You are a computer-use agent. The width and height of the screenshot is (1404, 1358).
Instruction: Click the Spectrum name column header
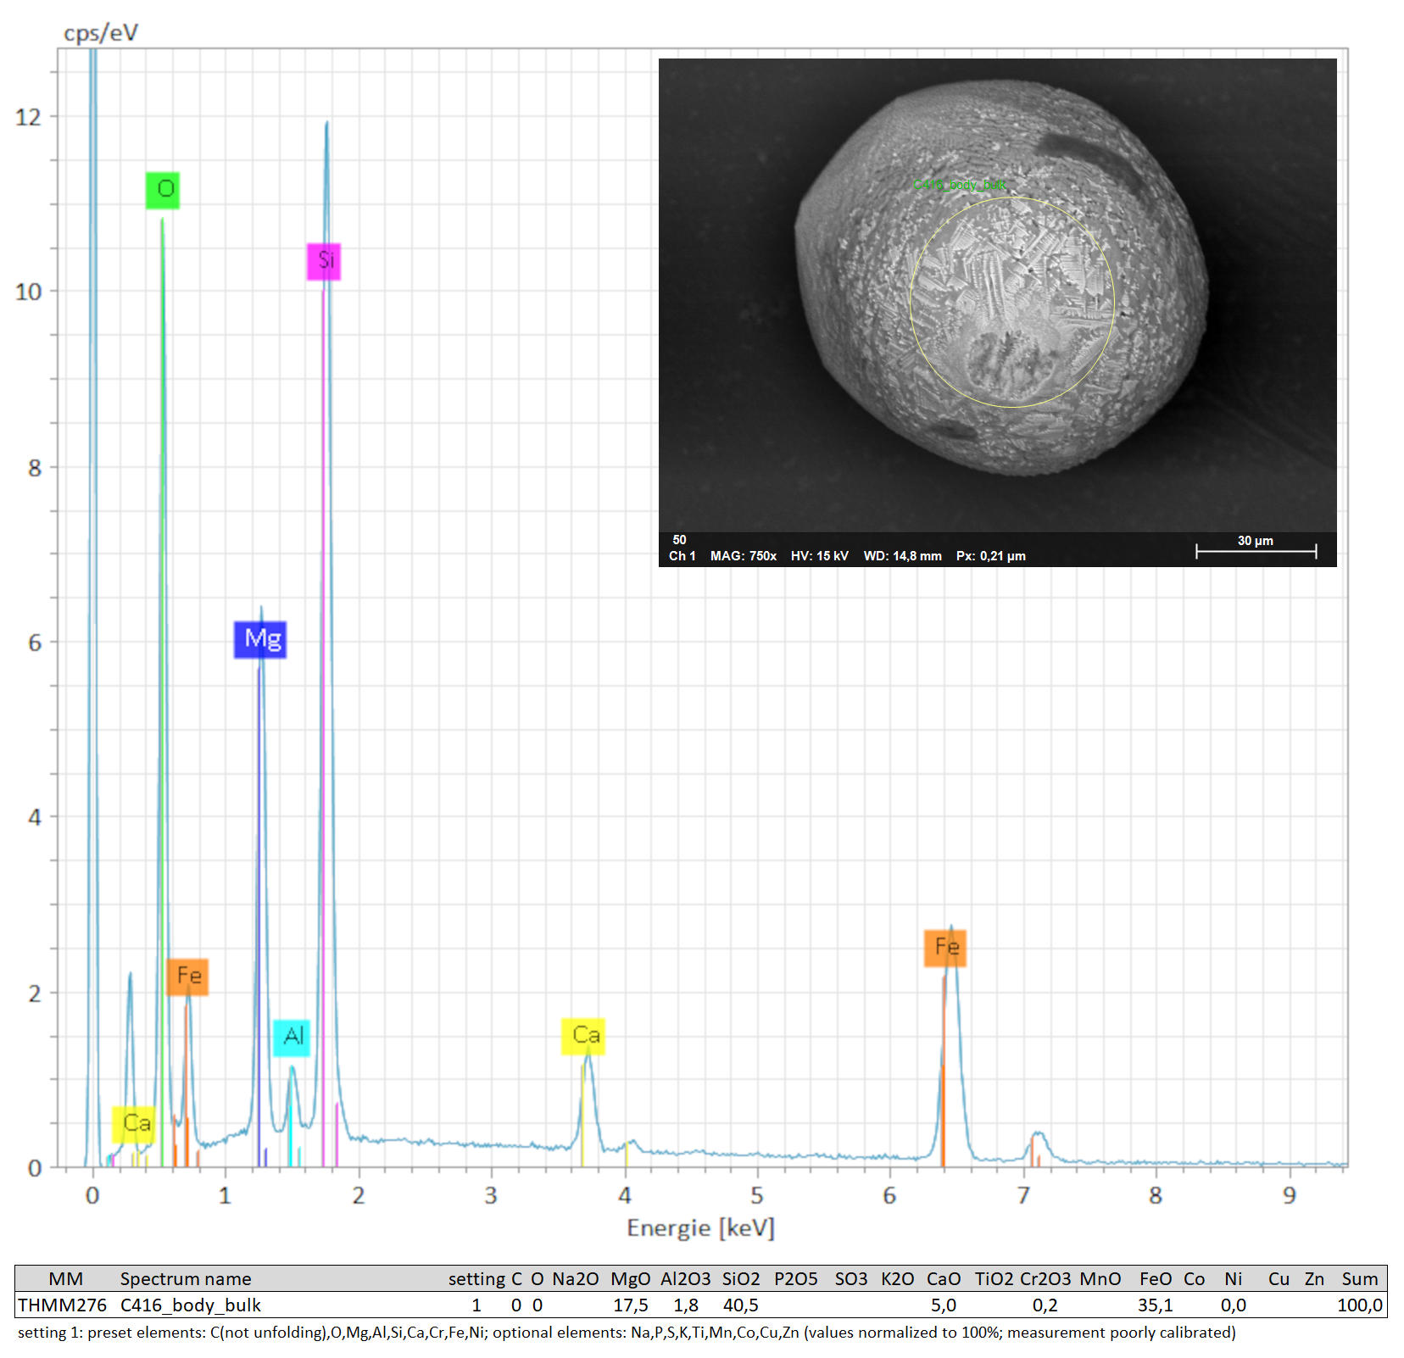coord(186,1279)
